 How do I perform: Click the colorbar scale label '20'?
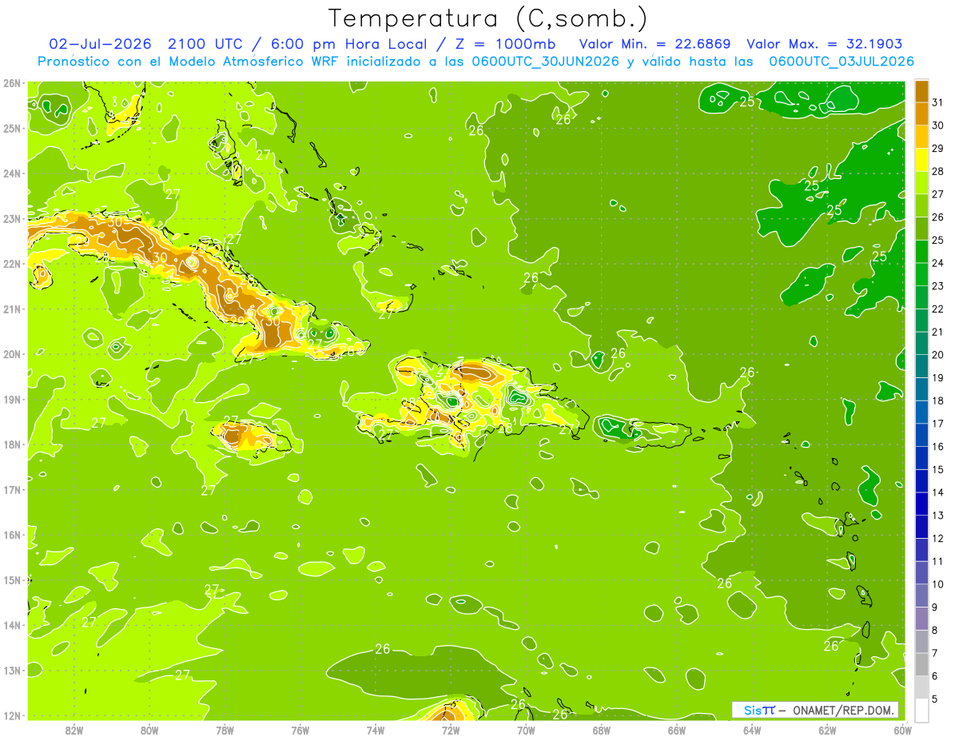pyautogui.click(x=937, y=355)
